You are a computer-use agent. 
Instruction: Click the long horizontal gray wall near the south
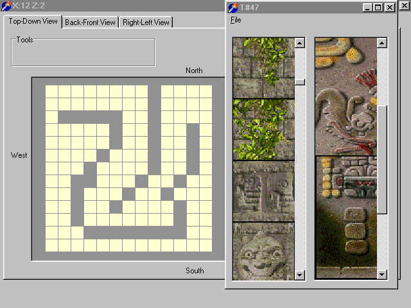pyautogui.click(x=135, y=232)
